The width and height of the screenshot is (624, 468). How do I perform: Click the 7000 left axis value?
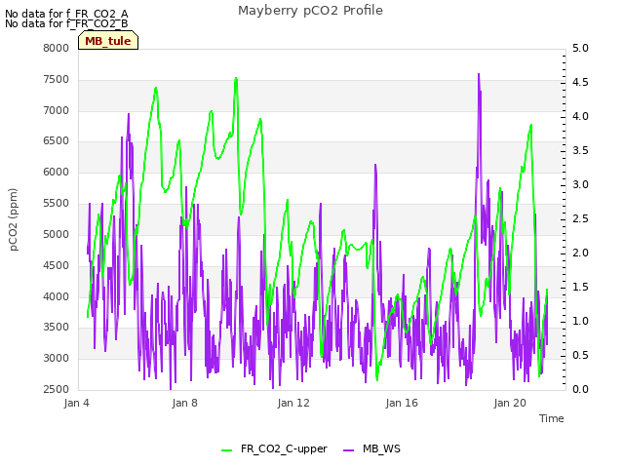point(57,110)
